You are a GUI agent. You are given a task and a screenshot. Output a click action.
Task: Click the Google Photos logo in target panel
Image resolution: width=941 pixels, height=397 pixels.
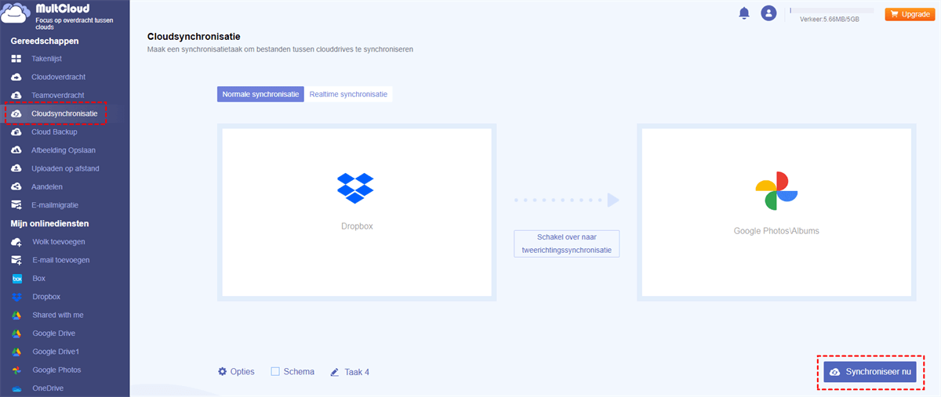coord(776,192)
